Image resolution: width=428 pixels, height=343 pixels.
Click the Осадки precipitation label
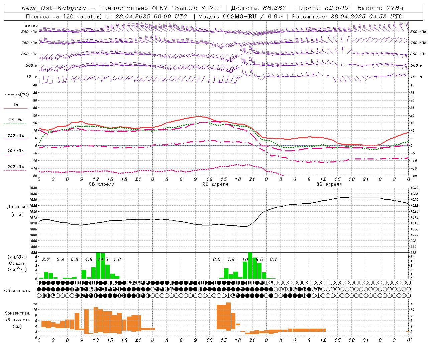(x=17, y=264)
